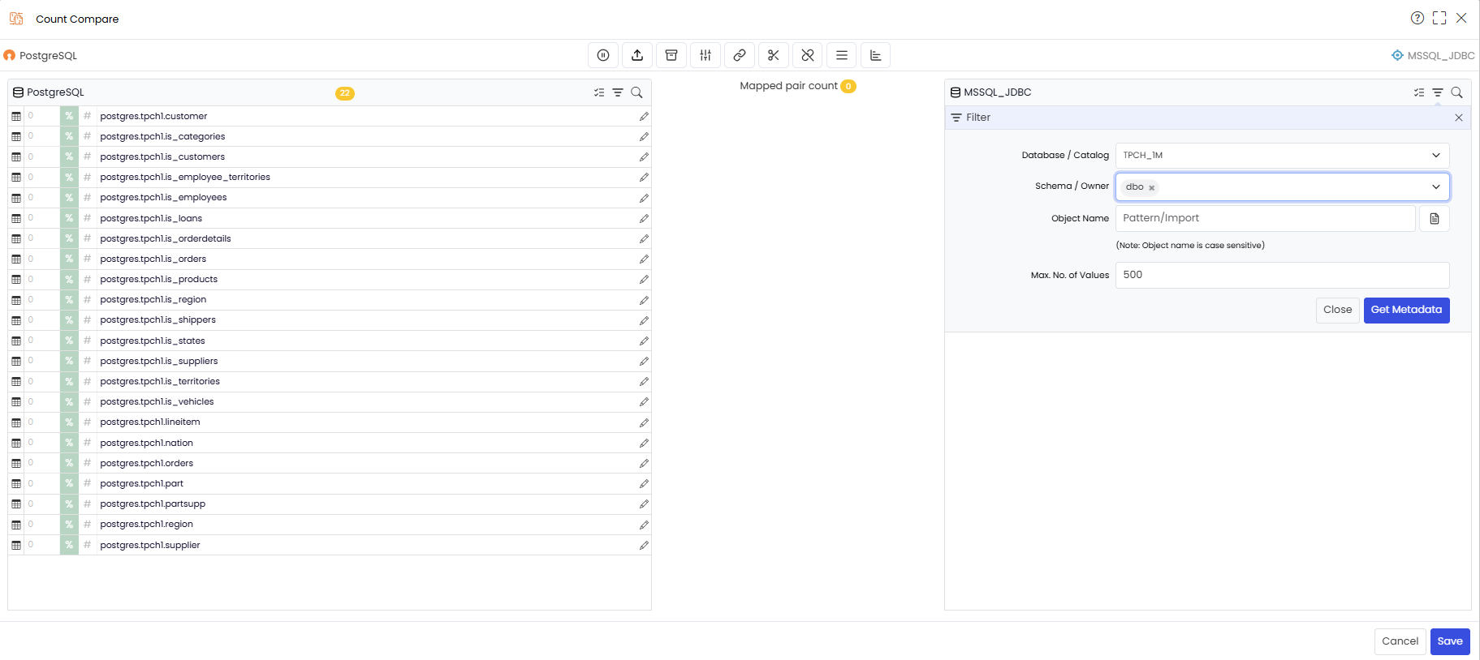
Task: Click the archive box icon in the toolbar
Action: pos(671,55)
